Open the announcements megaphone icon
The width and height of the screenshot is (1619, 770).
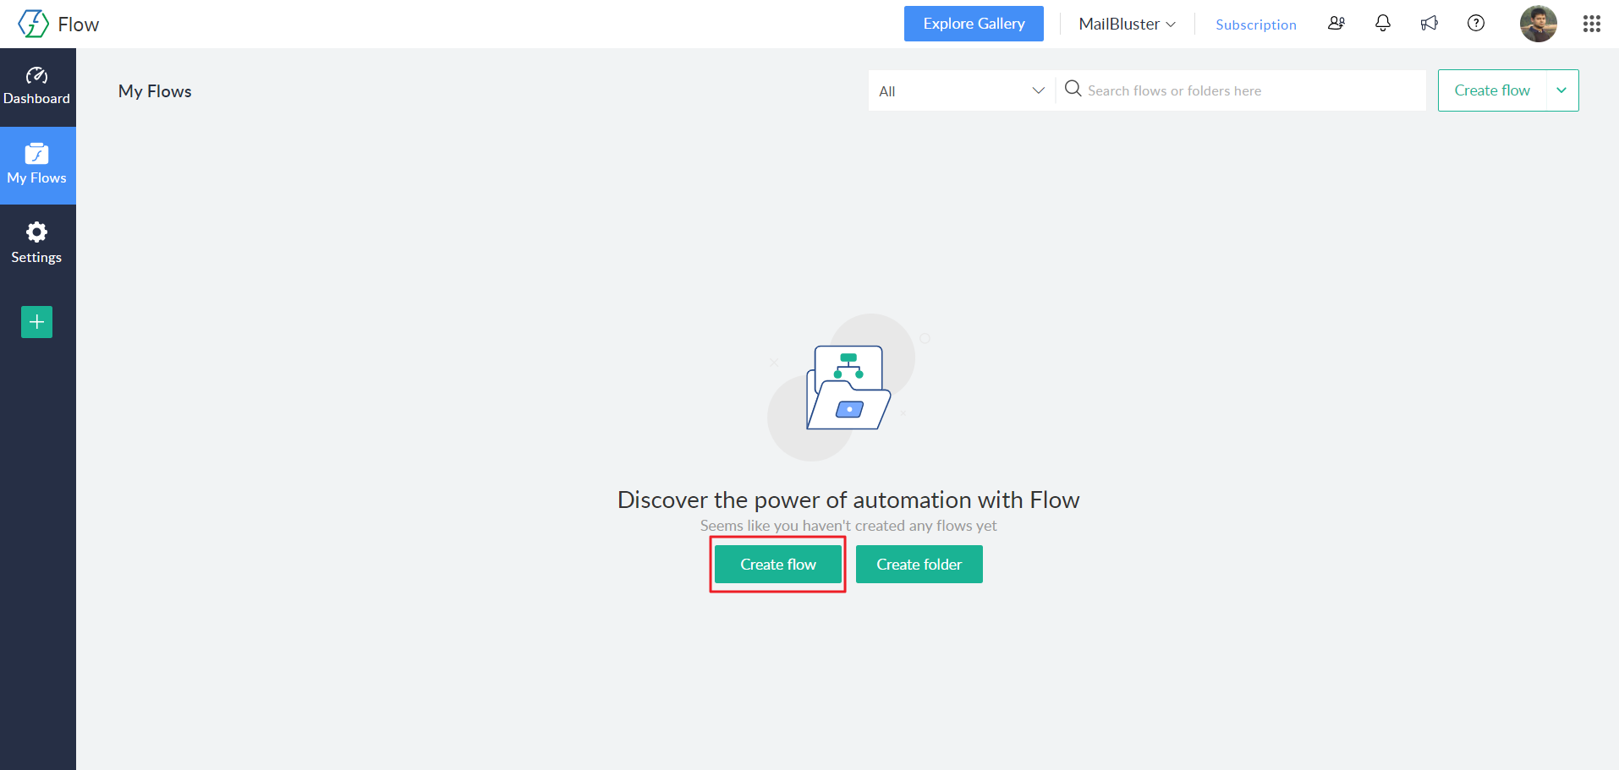point(1430,24)
